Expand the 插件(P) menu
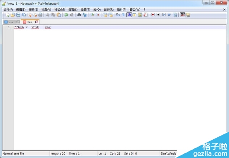The height and width of the screenshot is (158, 229). [122, 9]
